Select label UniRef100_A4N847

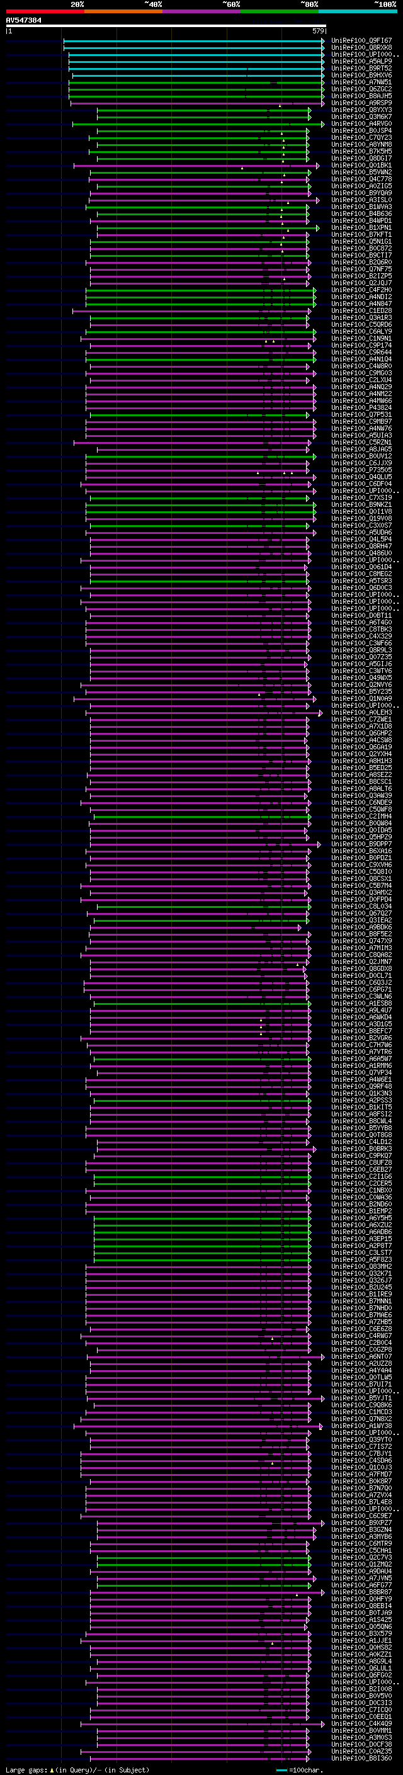pyautogui.click(x=361, y=304)
